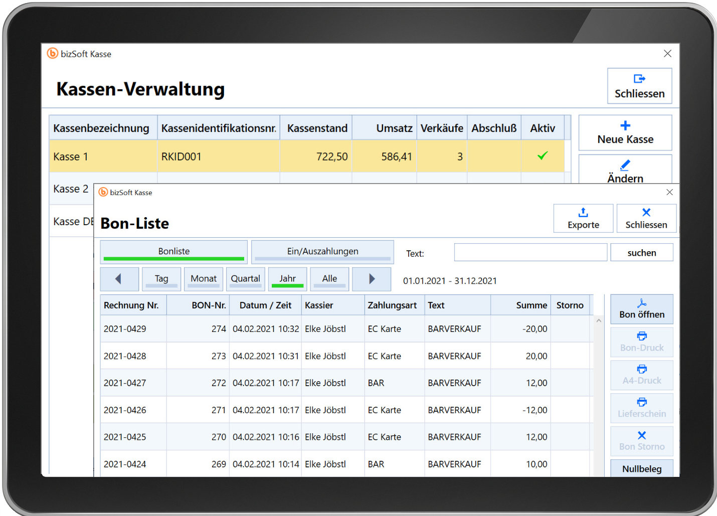717x516 pixels.
Task: Click the A4-Druck printer button
Action: pyautogui.click(x=642, y=375)
